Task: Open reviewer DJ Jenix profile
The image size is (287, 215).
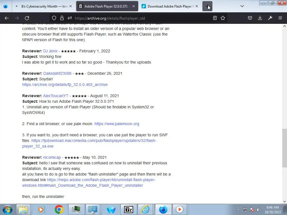Action: point(50,51)
